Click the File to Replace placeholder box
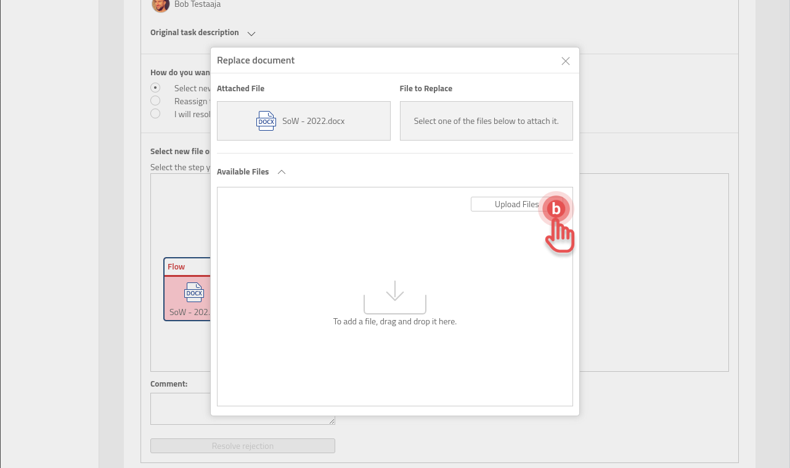This screenshot has height=468, width=790. [x=486, y=121]
